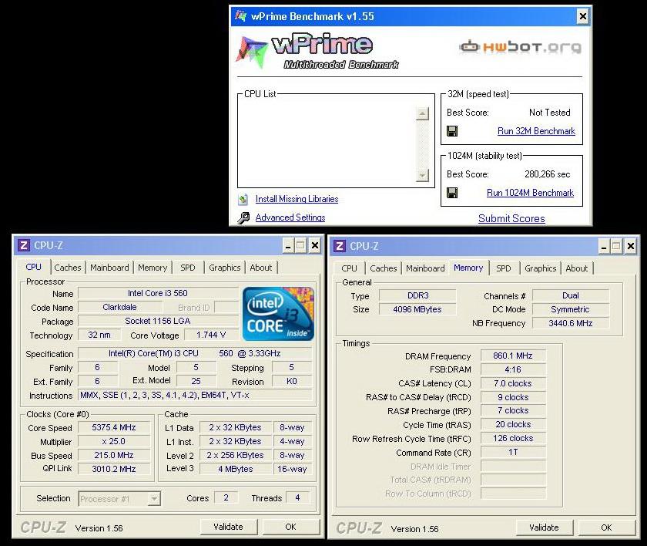Click Validate in right CPU-Z window
Viewport: 647px width, 546px height.
[544, 527]
